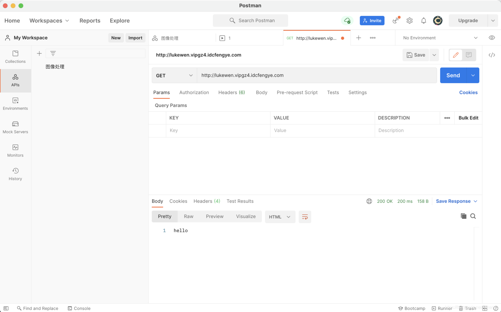Click the cloud sync status icon
This screenshot has width=501, height=312.
[x=347, y=21]
